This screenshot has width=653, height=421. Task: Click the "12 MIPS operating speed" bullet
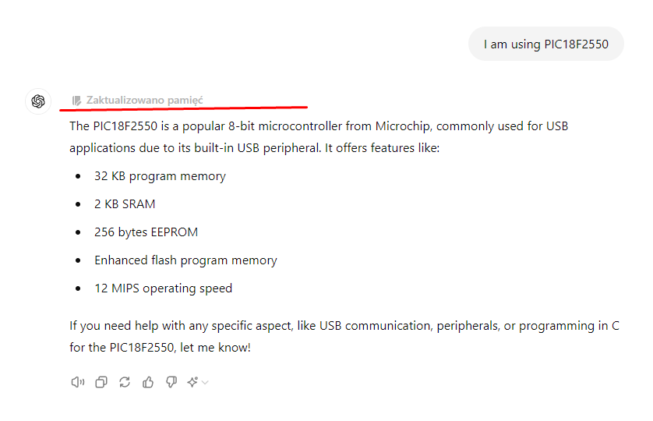click(x=163, y=288)
